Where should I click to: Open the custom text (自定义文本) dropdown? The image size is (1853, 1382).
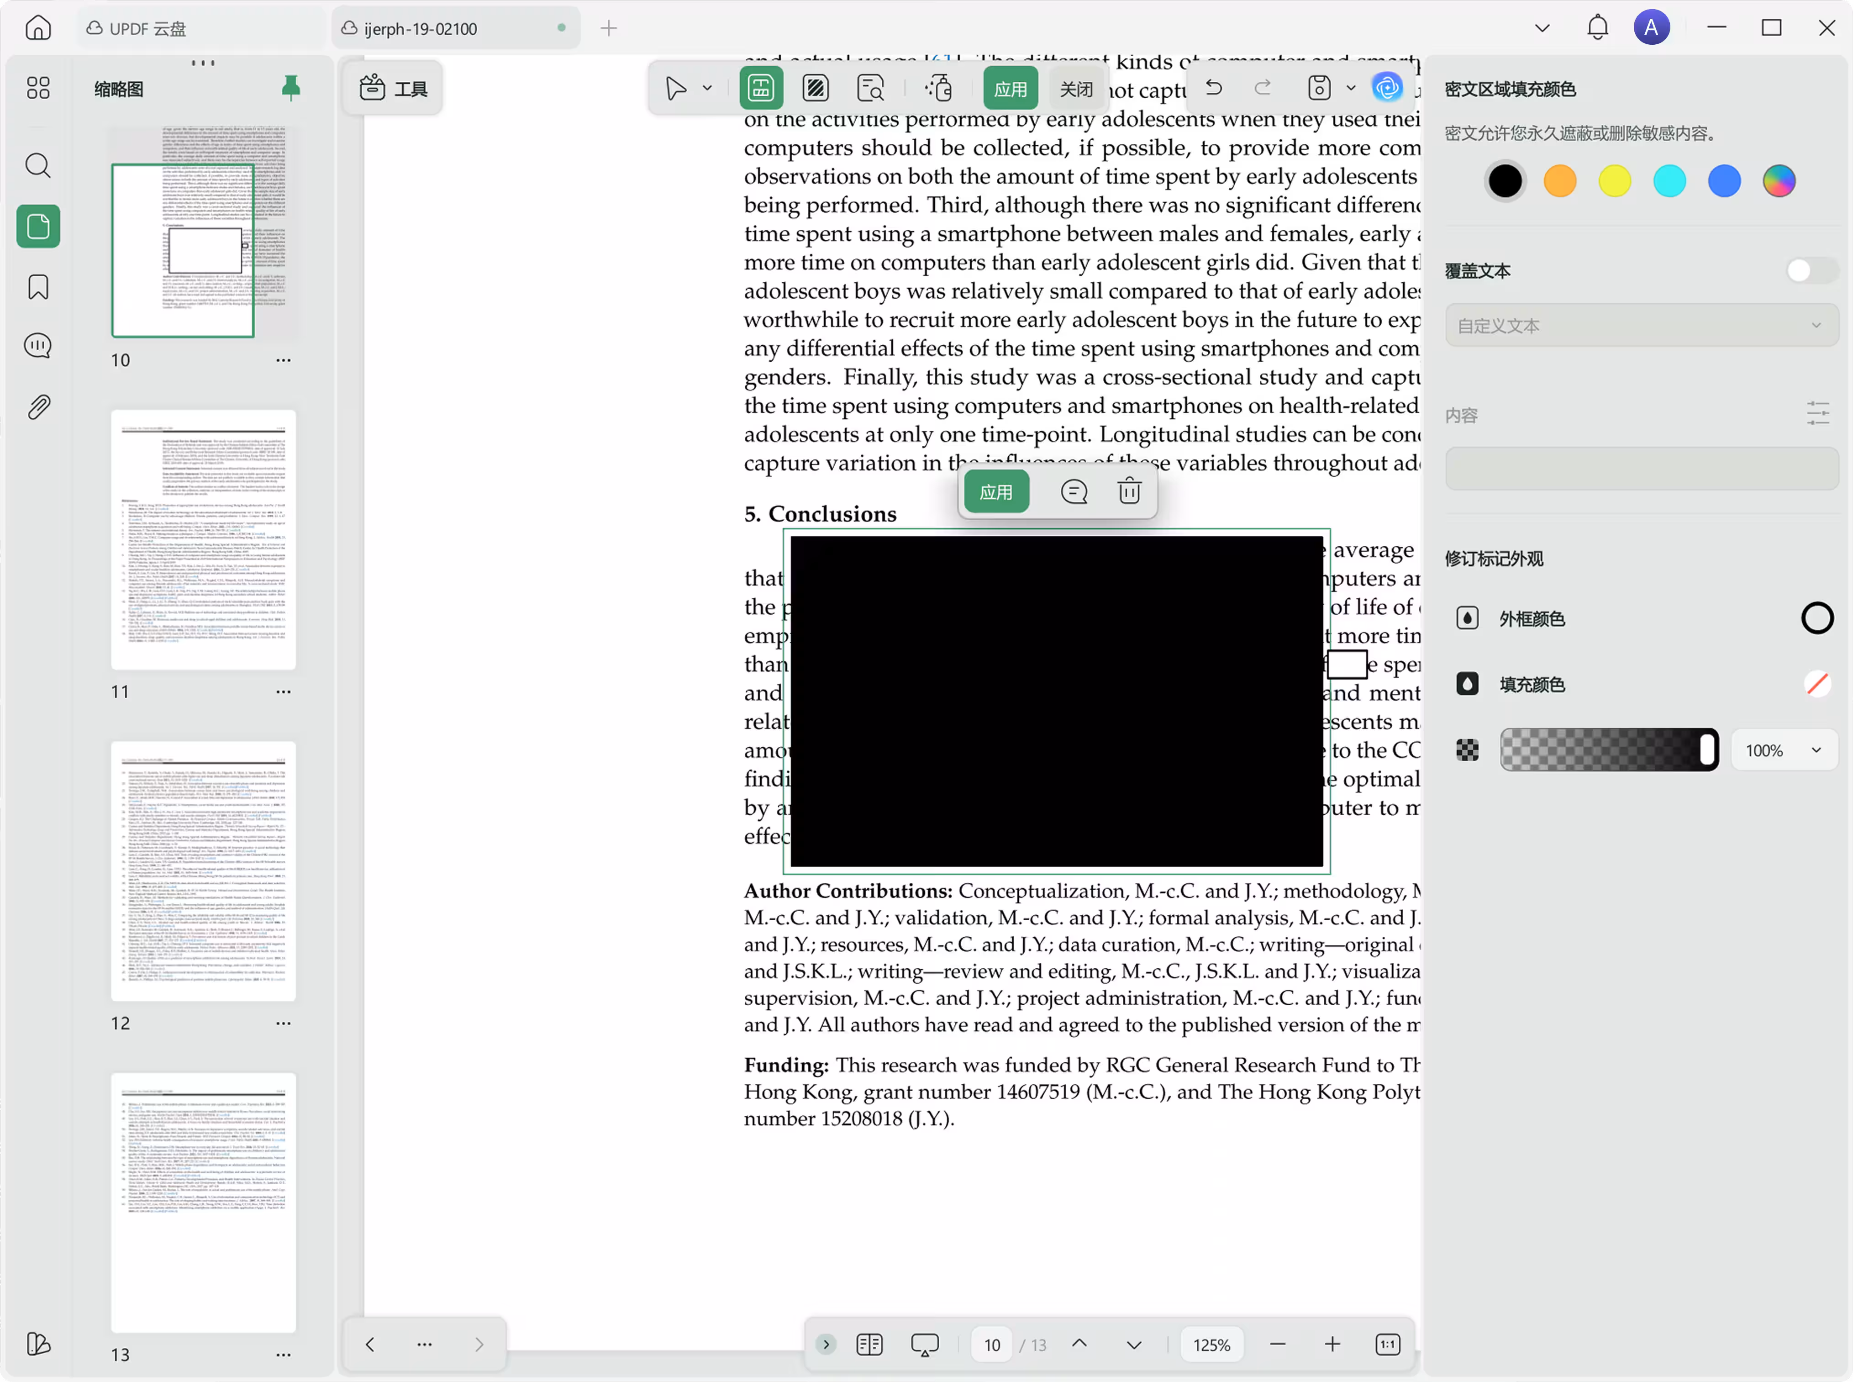[1642, 326]
